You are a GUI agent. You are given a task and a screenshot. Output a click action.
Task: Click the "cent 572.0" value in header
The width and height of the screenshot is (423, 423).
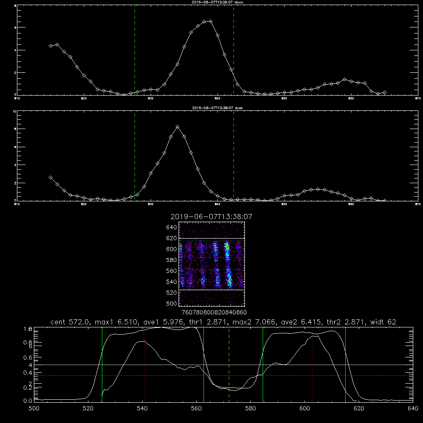[70, 322]
